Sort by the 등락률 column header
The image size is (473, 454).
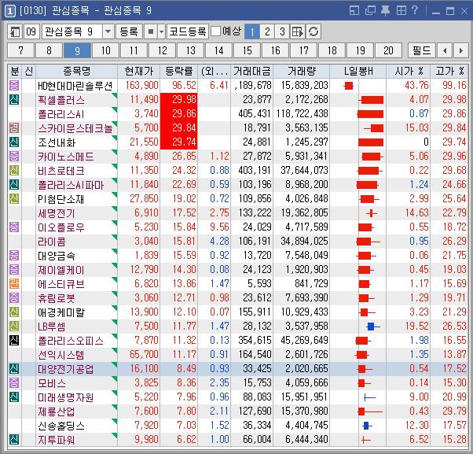point(179,72)
